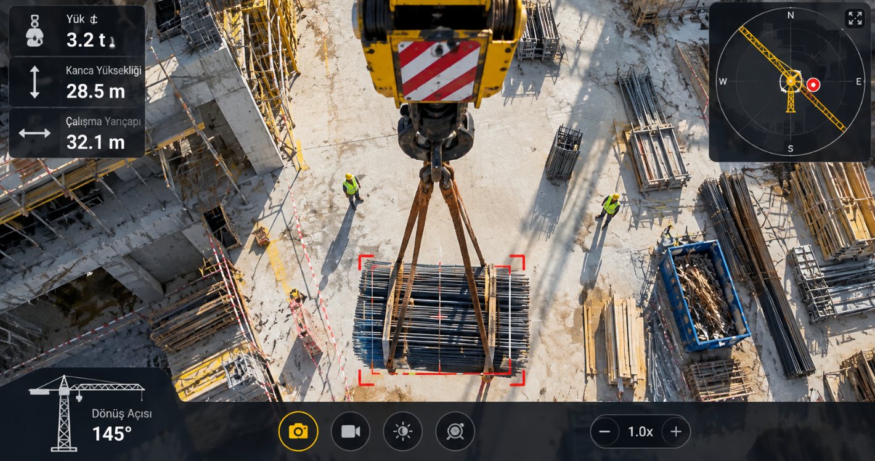Zoom in with the plus button

coord(676,431)
